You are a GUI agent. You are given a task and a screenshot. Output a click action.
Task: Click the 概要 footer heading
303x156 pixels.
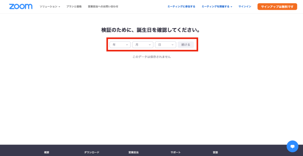tap(47, 152)
